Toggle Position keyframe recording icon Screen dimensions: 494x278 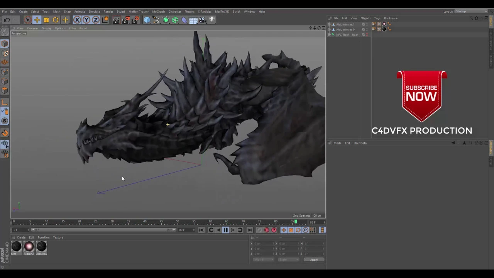pos(284,230)
